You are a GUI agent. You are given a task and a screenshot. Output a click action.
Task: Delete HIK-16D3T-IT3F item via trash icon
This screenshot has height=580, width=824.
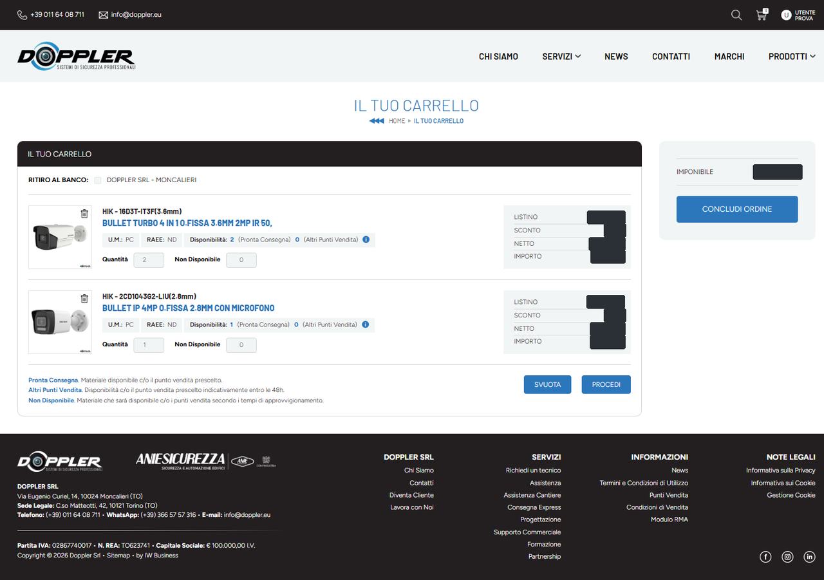[x=84, y=214]
